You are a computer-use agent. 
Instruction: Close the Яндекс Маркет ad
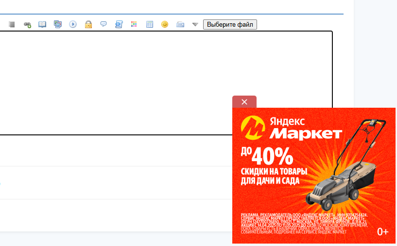pos(244,102)
